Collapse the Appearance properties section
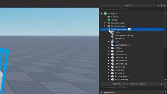The width and height of the screenshot is (167, 94). (102, 92)
